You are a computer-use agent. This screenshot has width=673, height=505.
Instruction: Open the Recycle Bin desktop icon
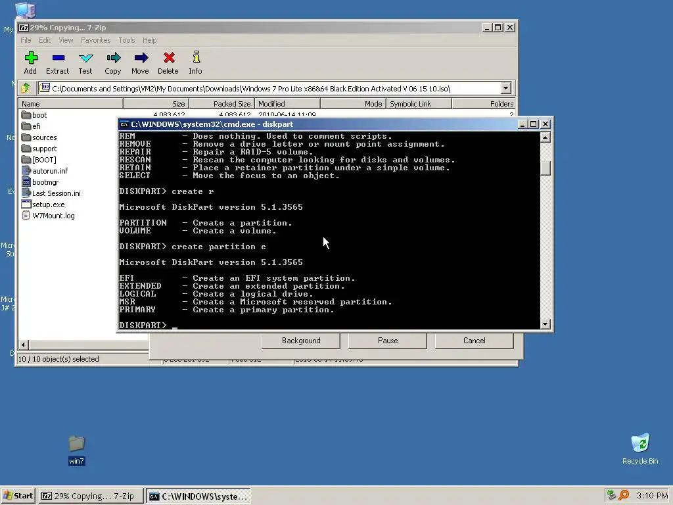pos(640,449)
